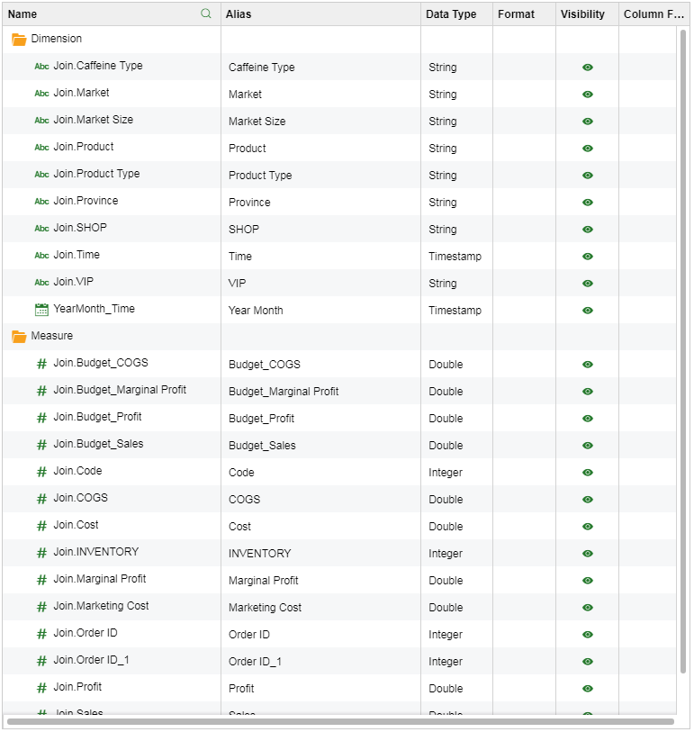
Task: Click the calendar icon beside YearMonth_Time
Action: click(x=41, y=309)
